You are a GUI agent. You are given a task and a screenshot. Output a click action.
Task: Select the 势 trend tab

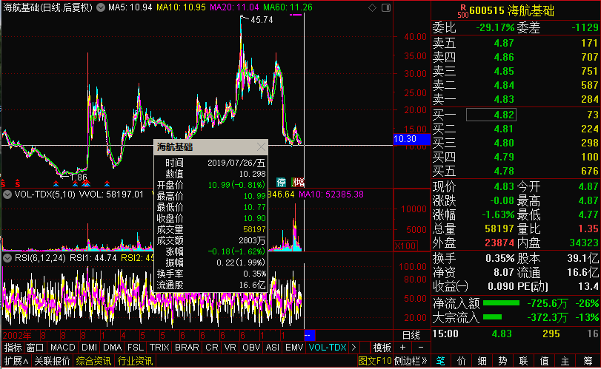pyautogui.click(x=502, y=361)
